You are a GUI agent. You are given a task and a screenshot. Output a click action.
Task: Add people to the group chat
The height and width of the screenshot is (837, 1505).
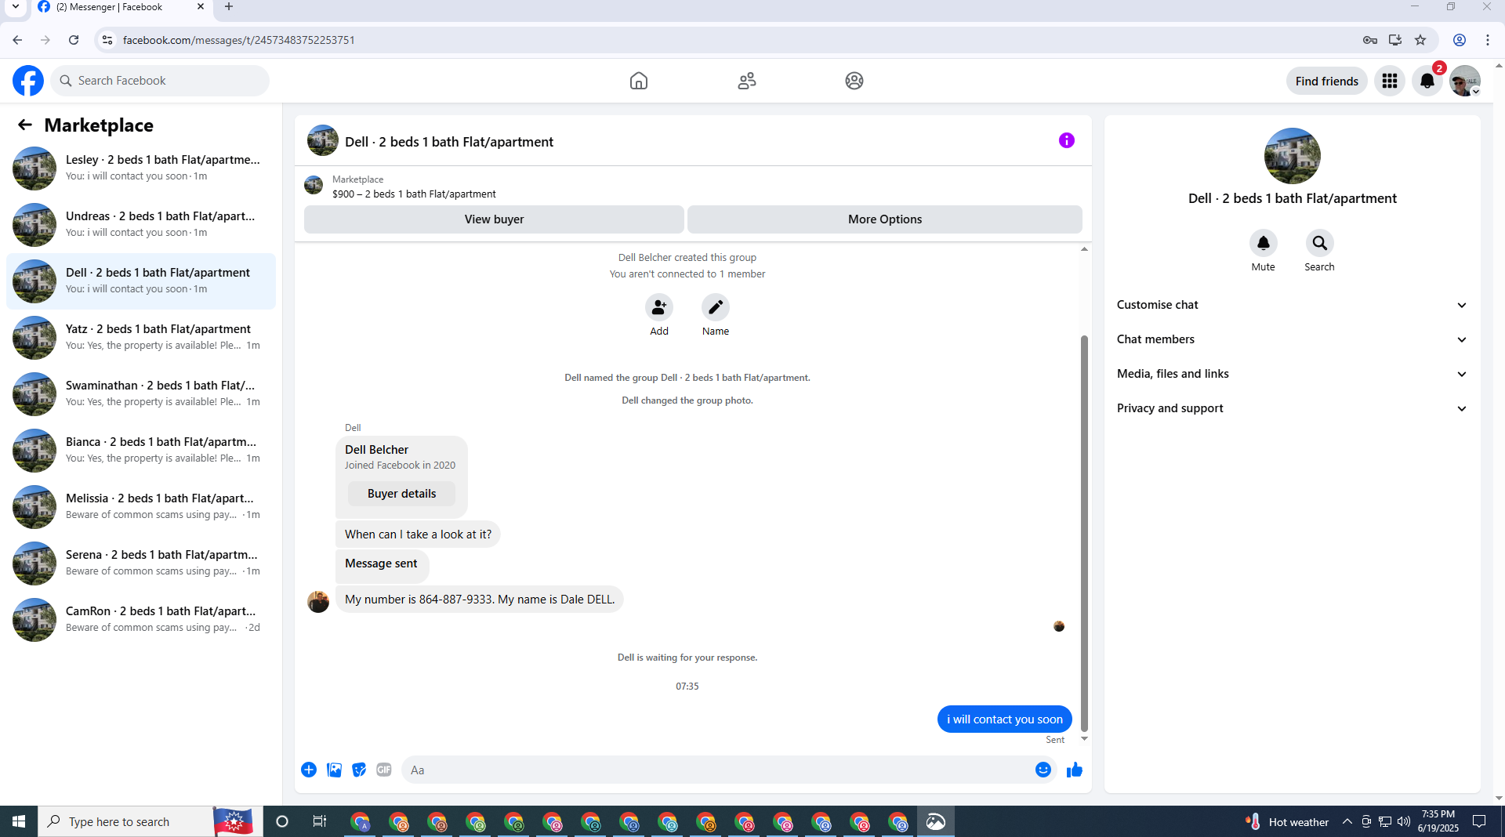coord(659,307)
